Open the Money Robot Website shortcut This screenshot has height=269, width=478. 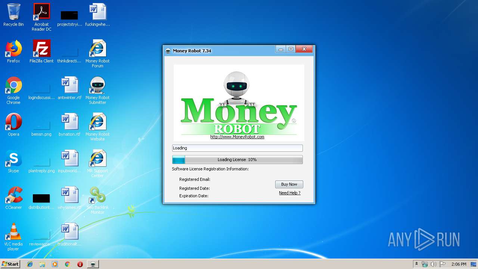(x=97, y=127)
